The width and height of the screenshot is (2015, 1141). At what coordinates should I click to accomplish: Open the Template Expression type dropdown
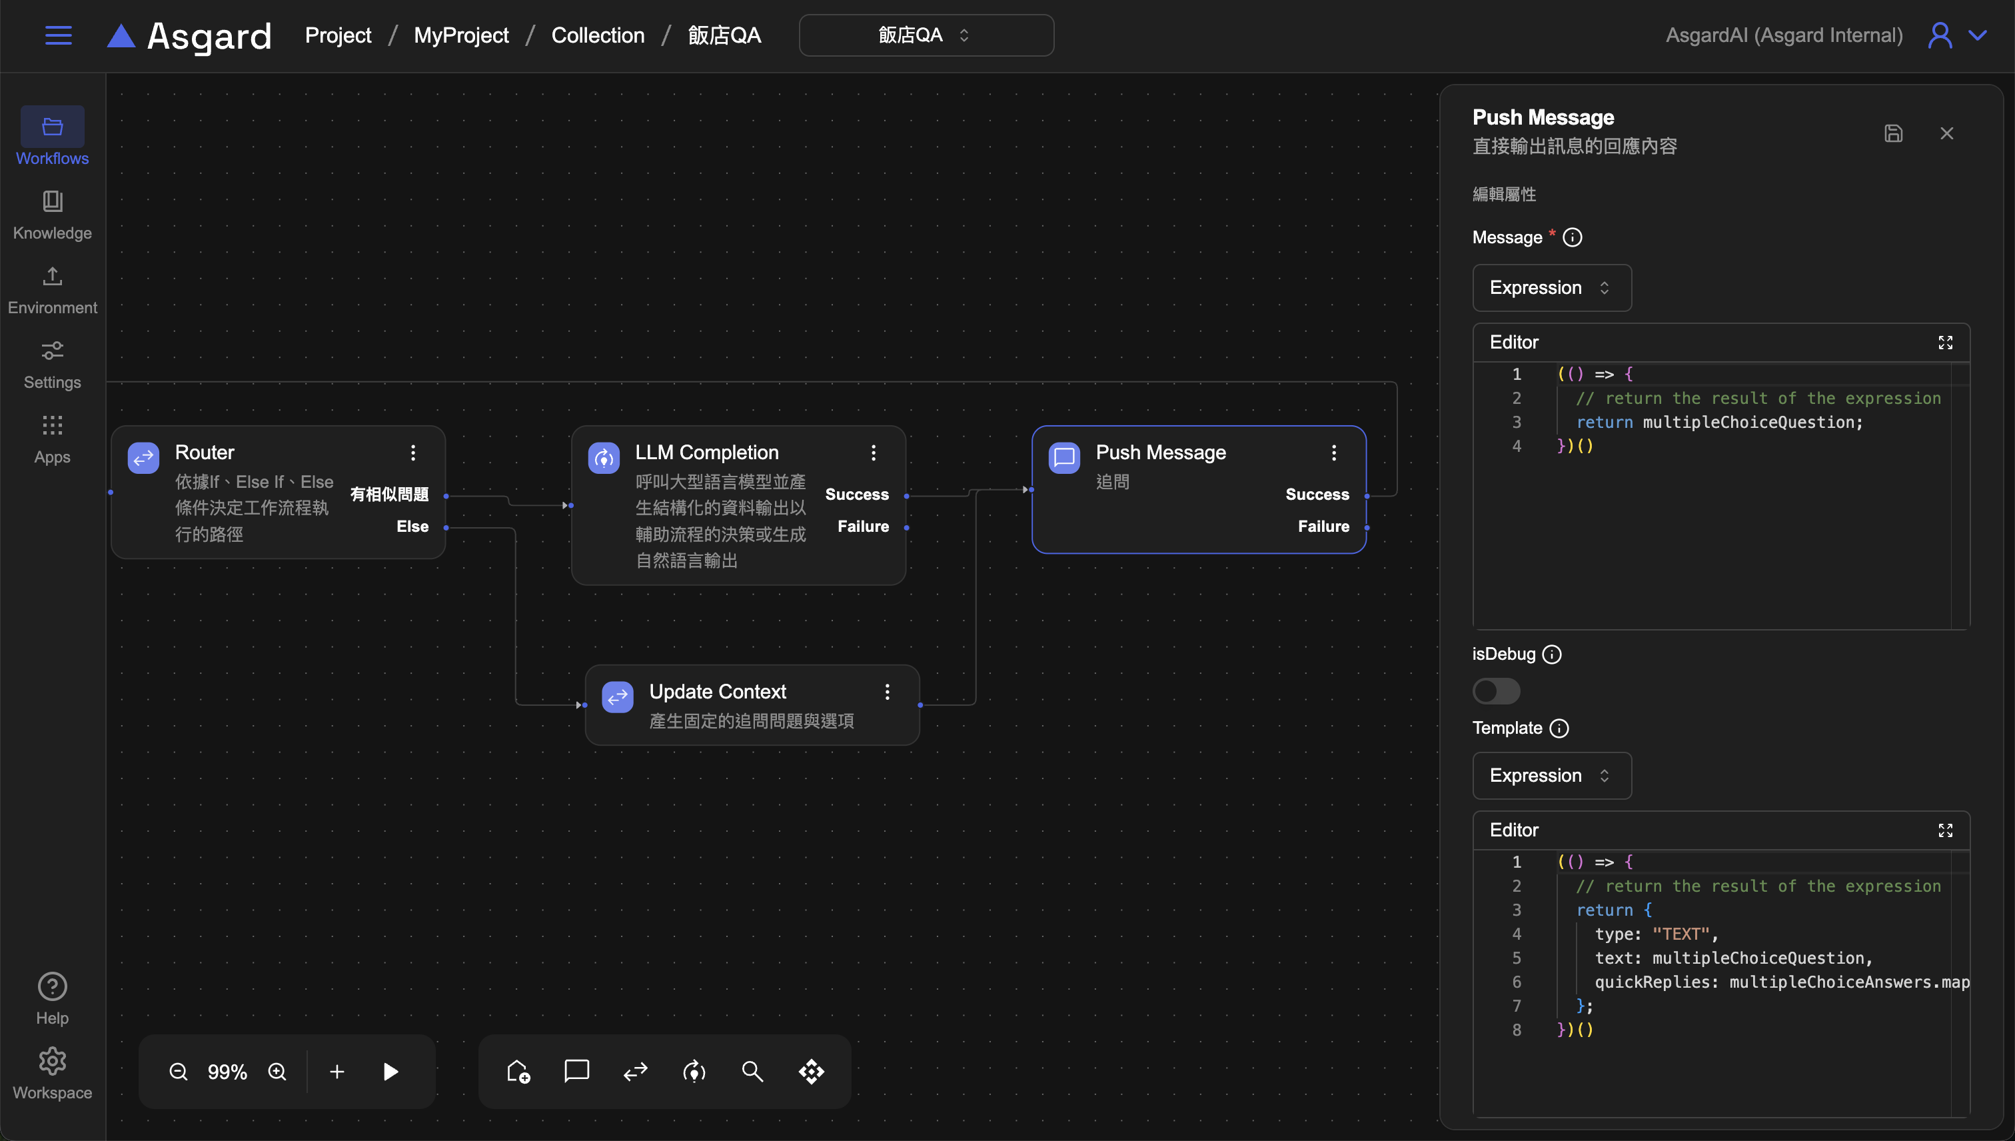tap(1551, 775)
